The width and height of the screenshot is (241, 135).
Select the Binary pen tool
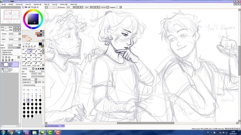point(30,59)
